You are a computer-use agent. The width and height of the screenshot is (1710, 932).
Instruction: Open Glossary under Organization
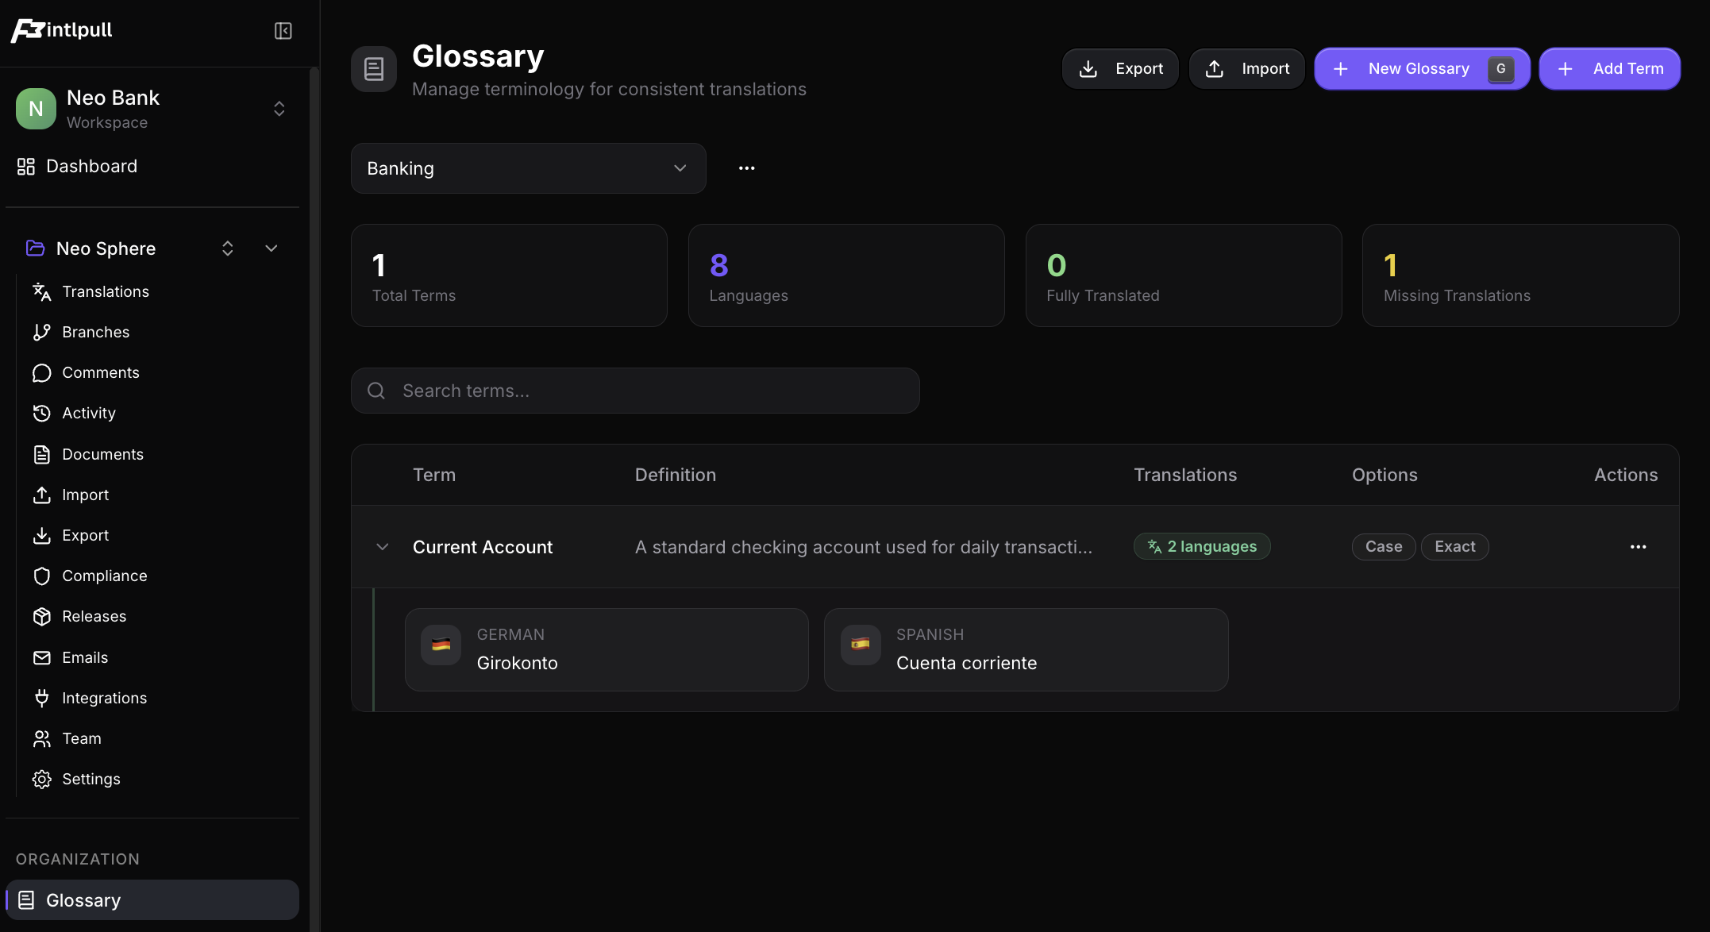pos(83,899)
